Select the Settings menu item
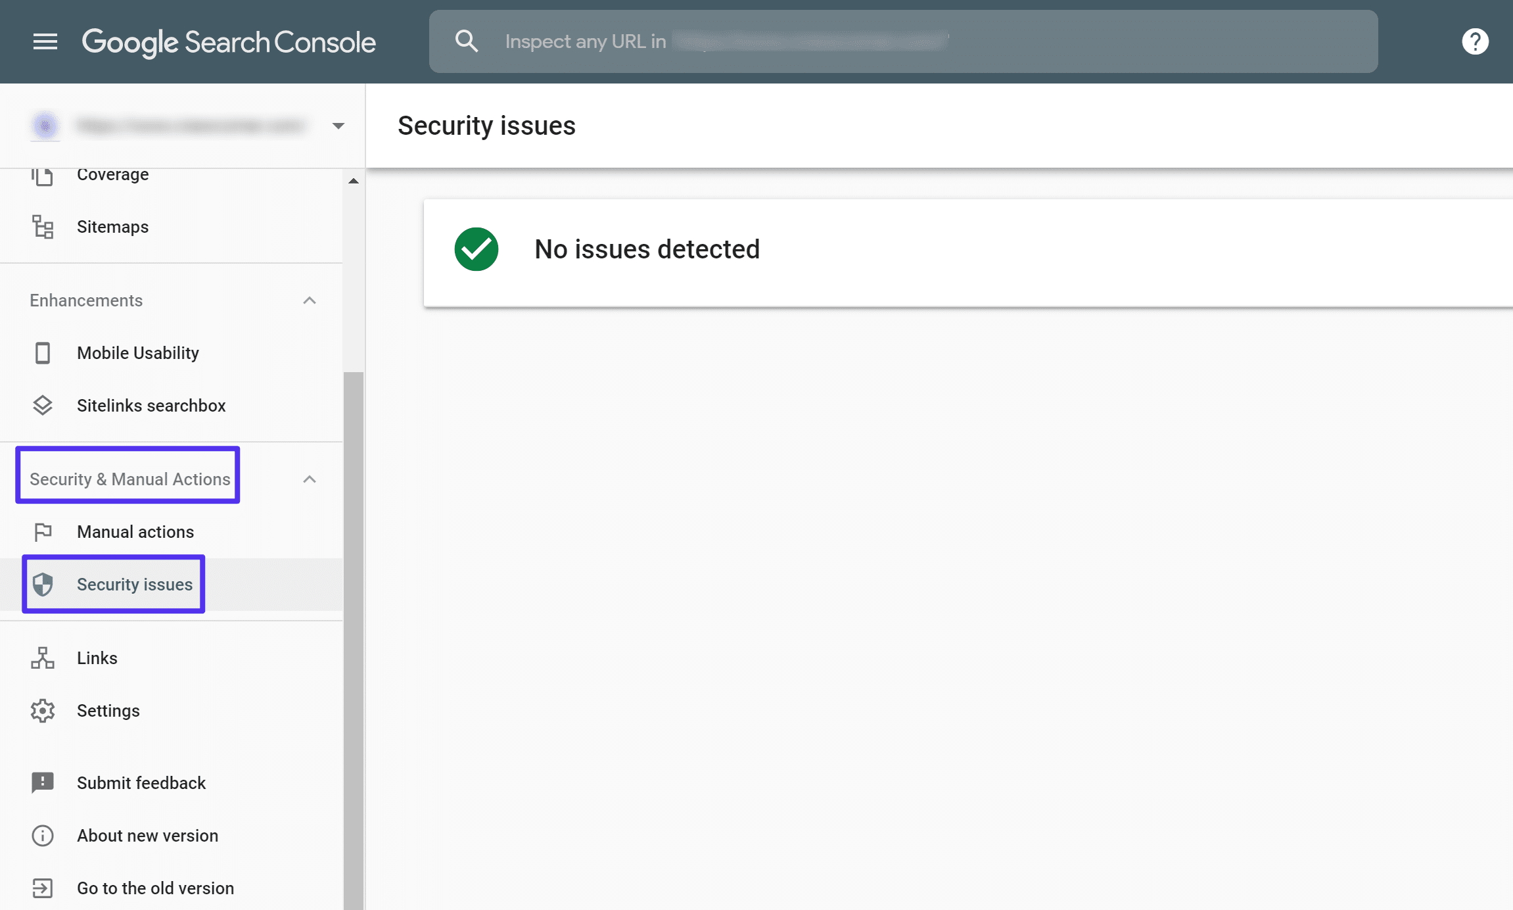The image size is (1513, 910). pos(108,710)
